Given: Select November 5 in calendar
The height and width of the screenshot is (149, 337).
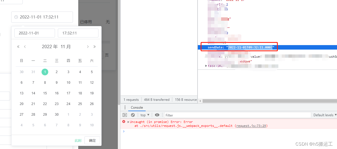Looking at the screenshot, I should pos(92,72).
